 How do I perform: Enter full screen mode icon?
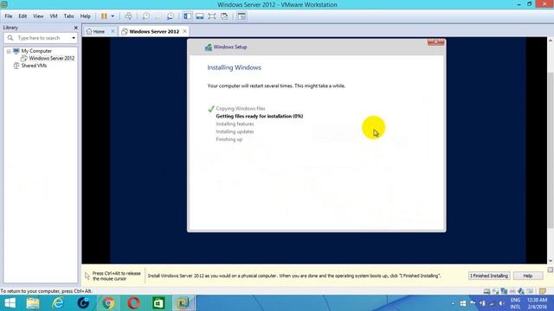click(x=211, y=16)
